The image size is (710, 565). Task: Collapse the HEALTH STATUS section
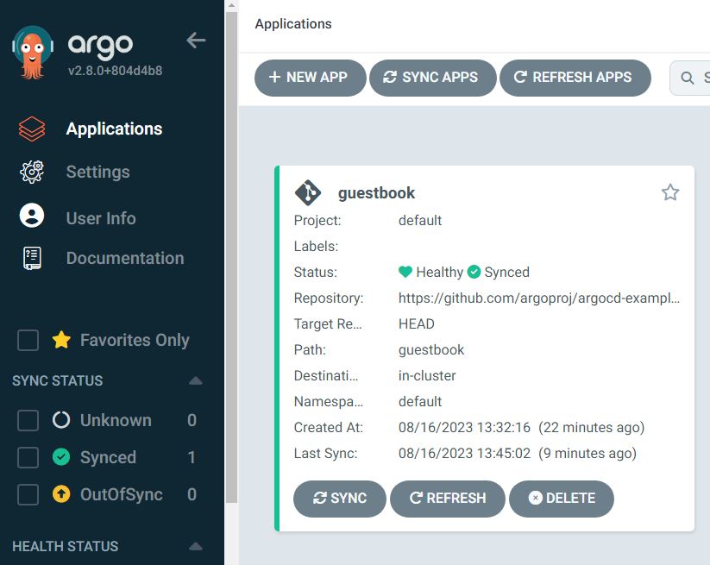[196, 546]
